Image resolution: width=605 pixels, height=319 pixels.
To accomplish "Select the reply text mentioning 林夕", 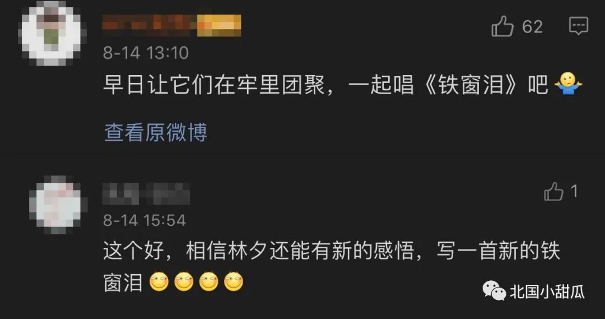I will [332, 266].
